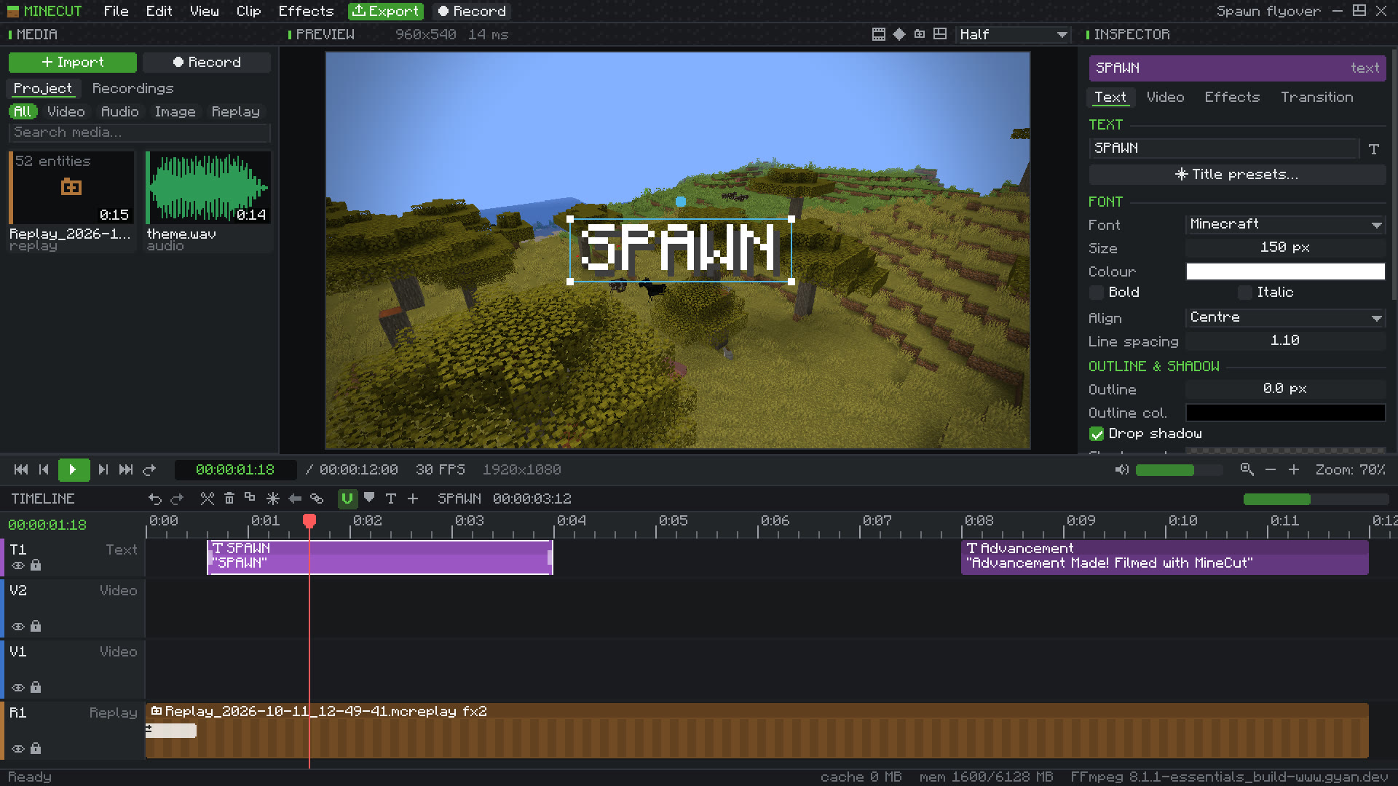Image resolution: width=1398 pixels, height=786 pixels.
Task: Click the trash delete icon in timeline toolbar
Action: [x=229, y=499]
